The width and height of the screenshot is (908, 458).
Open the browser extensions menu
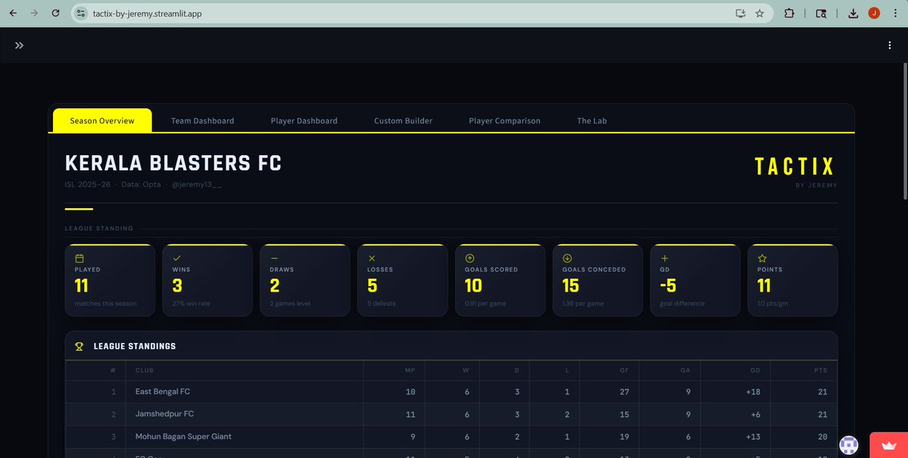pyautogui.click(x=789, y=14)
